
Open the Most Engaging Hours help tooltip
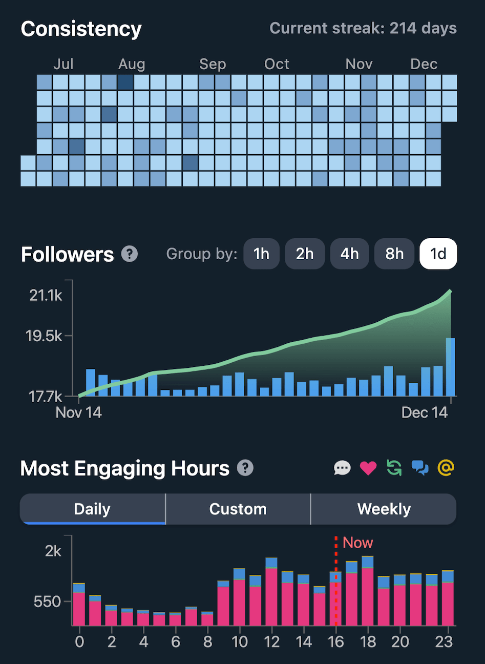pyautogui.click(x=245, y=468)
